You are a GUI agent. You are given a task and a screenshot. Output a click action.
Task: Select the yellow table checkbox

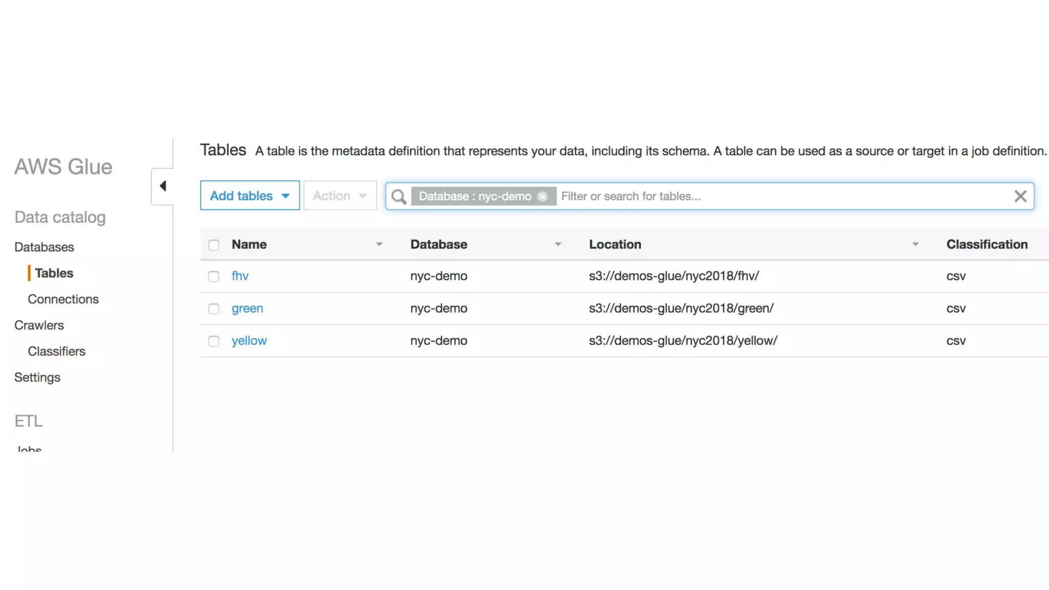[214, 341]
